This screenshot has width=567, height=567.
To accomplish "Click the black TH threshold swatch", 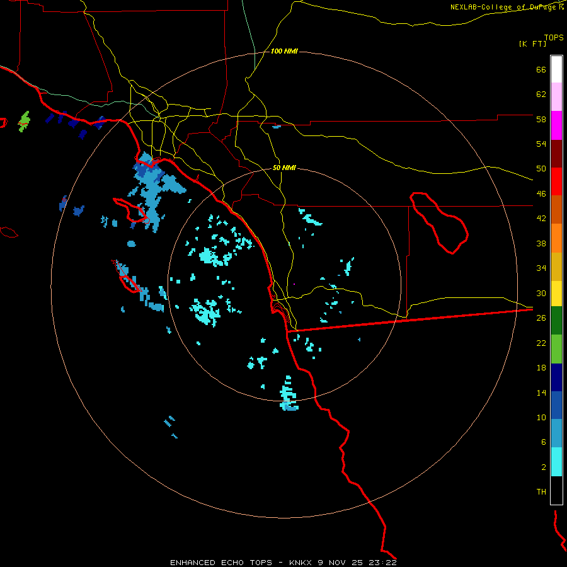I will 556,490.
